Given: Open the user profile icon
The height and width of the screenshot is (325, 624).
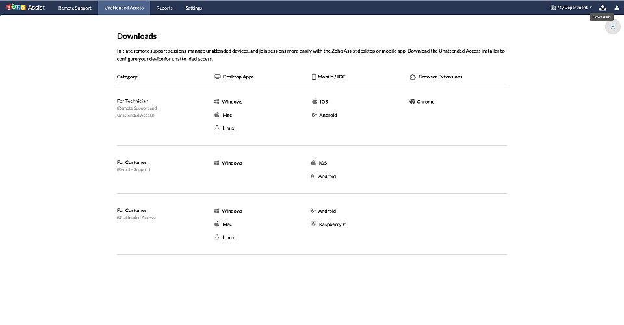Looking at the screenshot, I should coord(617,8).
